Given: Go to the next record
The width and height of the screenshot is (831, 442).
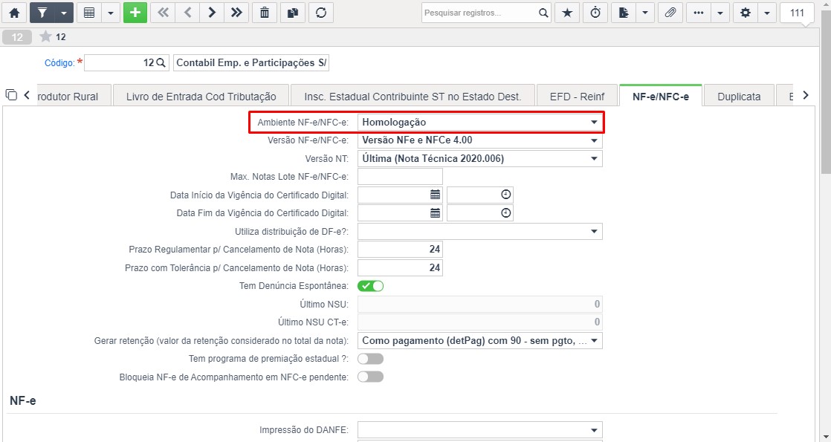Looking at the screenshot, I should pyautogui.click(x=212, y=13).
